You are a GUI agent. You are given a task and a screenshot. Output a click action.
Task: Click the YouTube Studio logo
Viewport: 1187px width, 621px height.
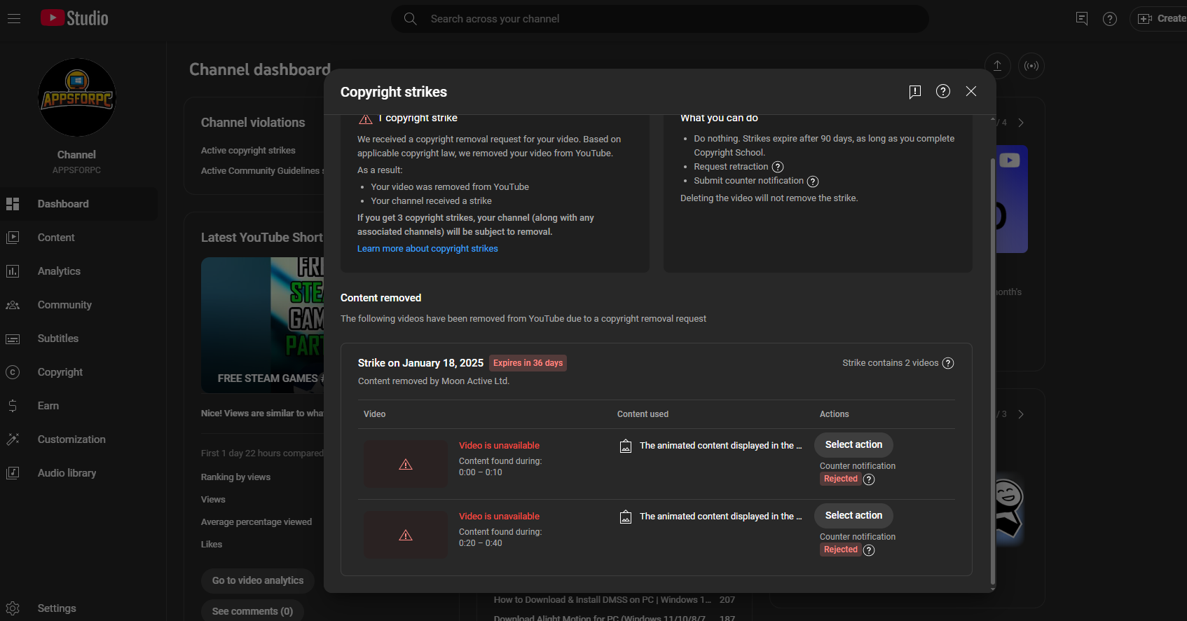click(x=74, y=18)
